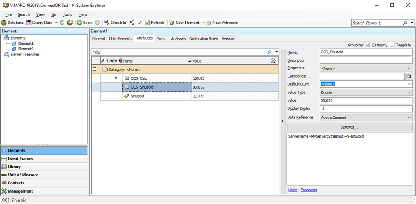Open the Data Reference dropdown
This screenshot has width=416, height=204.
366,118
